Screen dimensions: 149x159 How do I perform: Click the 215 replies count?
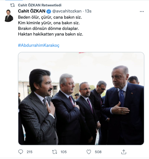(29, 152)
